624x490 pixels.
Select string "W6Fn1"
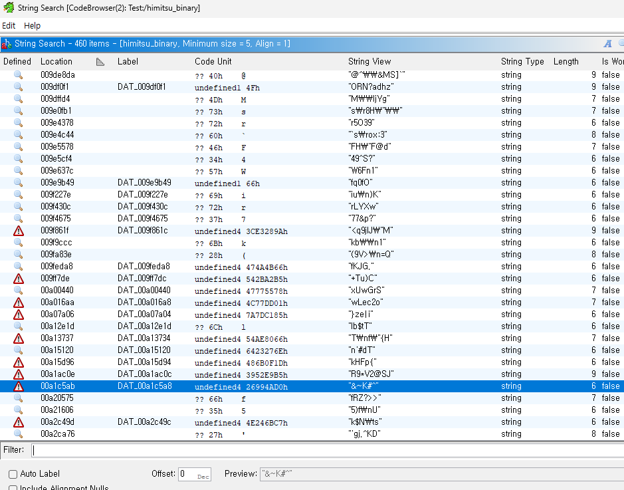click(363, 170)
